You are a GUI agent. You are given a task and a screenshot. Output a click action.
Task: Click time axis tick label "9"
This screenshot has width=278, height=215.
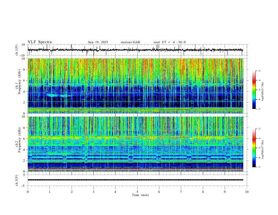coord(225,192)
